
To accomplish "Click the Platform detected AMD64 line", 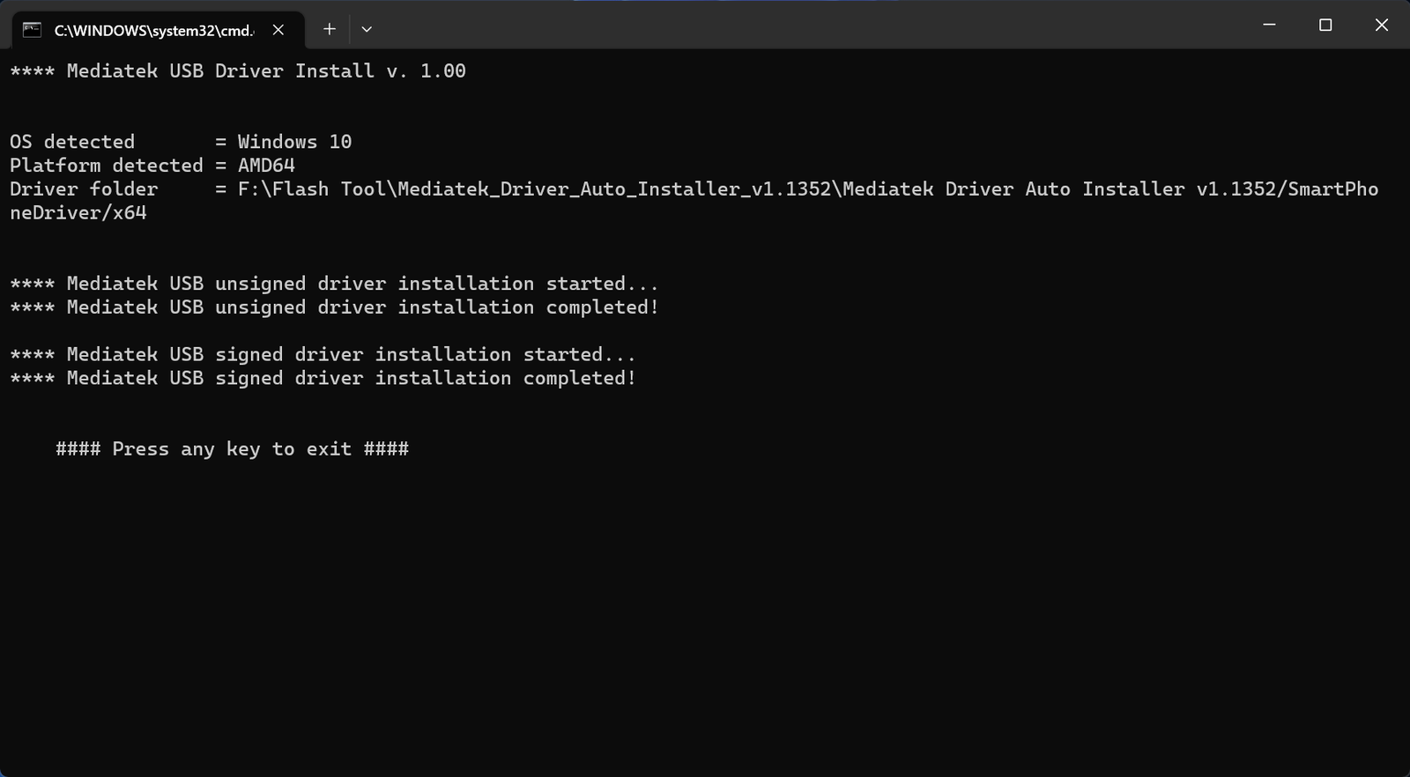I will 152,166.
